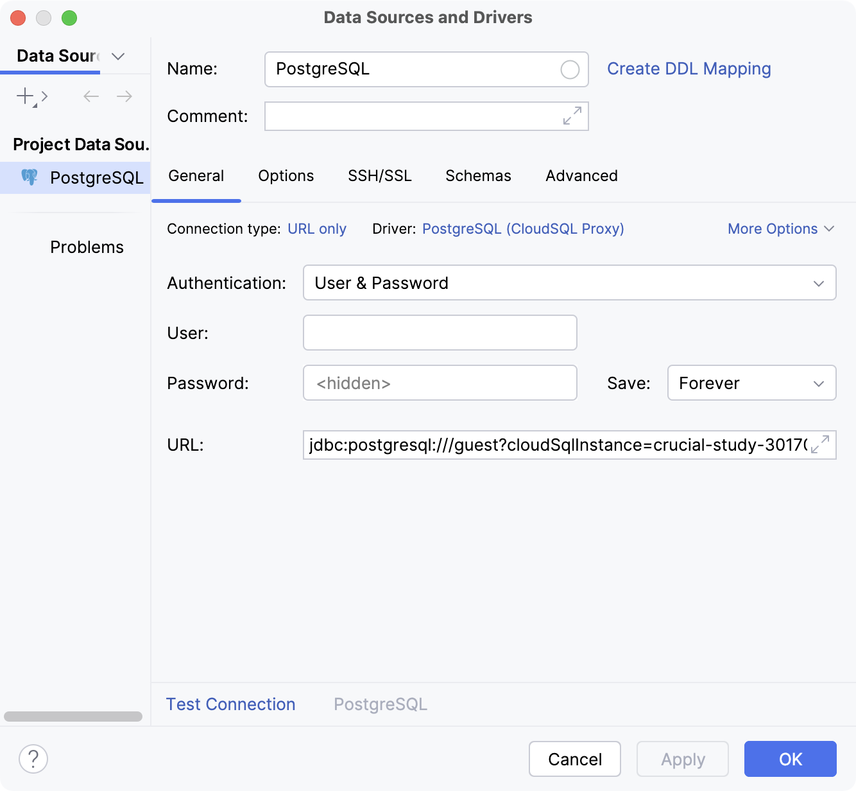Switch to the Advanced tab
Screen dimensions: 856x791
(580, 175)
